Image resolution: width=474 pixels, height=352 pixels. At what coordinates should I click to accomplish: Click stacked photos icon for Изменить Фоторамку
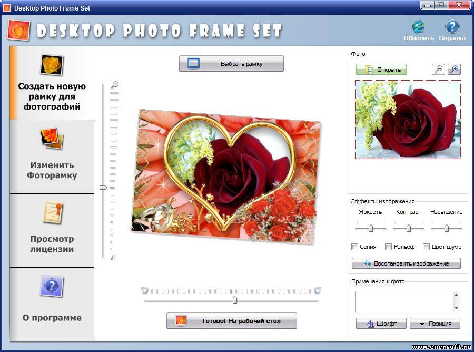52,139
